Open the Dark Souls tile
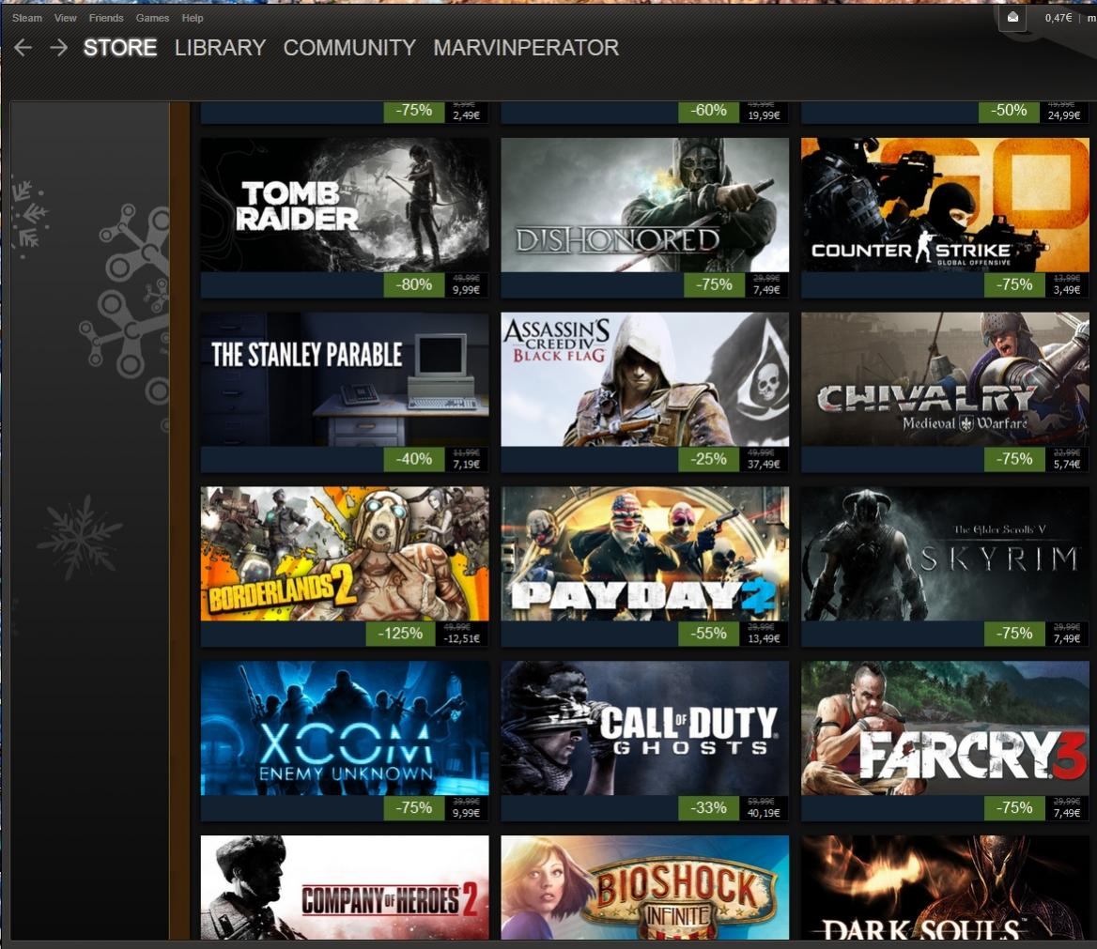 click(x=945, y=887)
